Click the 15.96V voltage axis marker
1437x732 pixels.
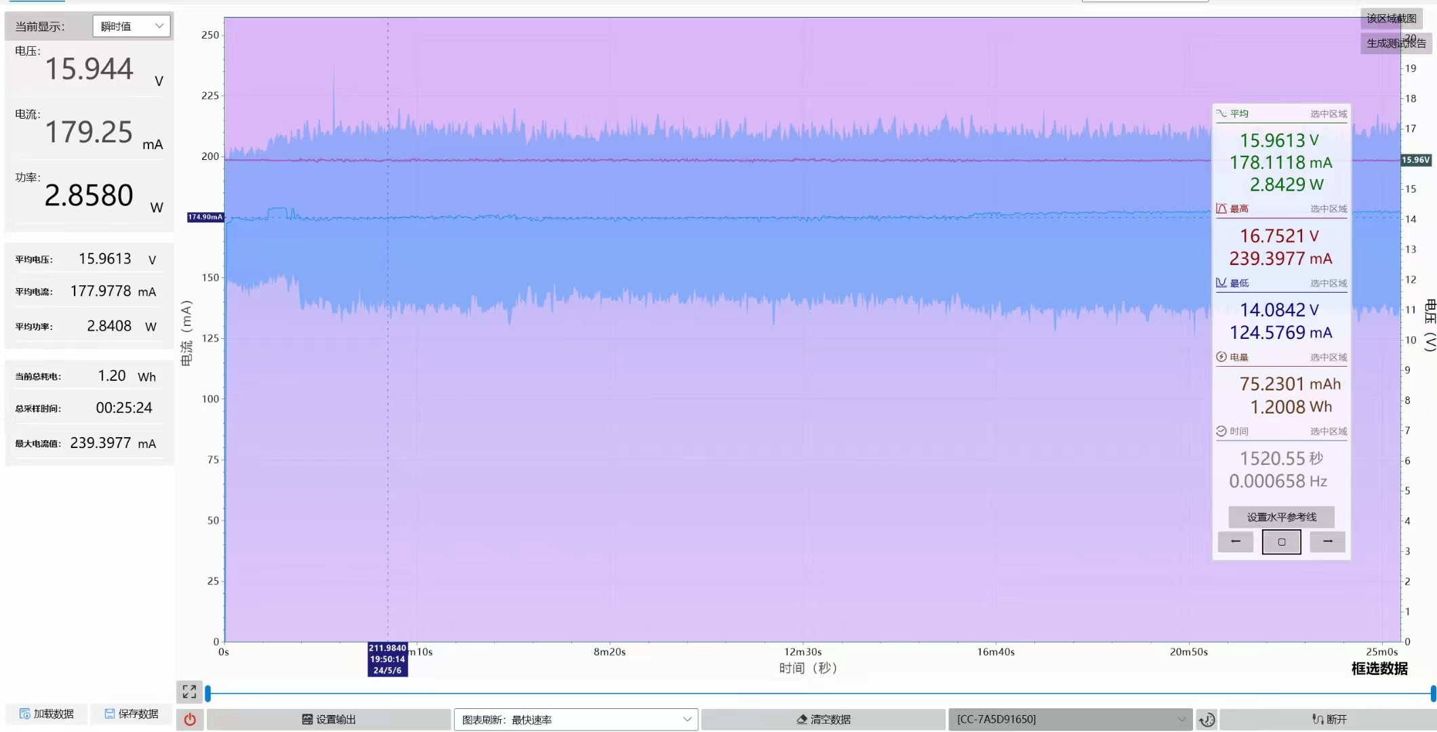pyautogui.click(x=1416, y=160)
